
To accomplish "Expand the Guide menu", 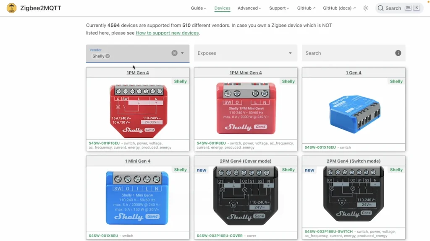I will click(x=198, y=8).
